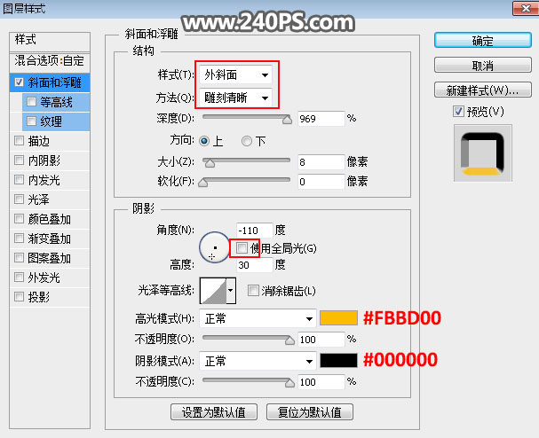Click the 角度 field showing -110
The height and width of the screenshot is (438, 539).
254,230
